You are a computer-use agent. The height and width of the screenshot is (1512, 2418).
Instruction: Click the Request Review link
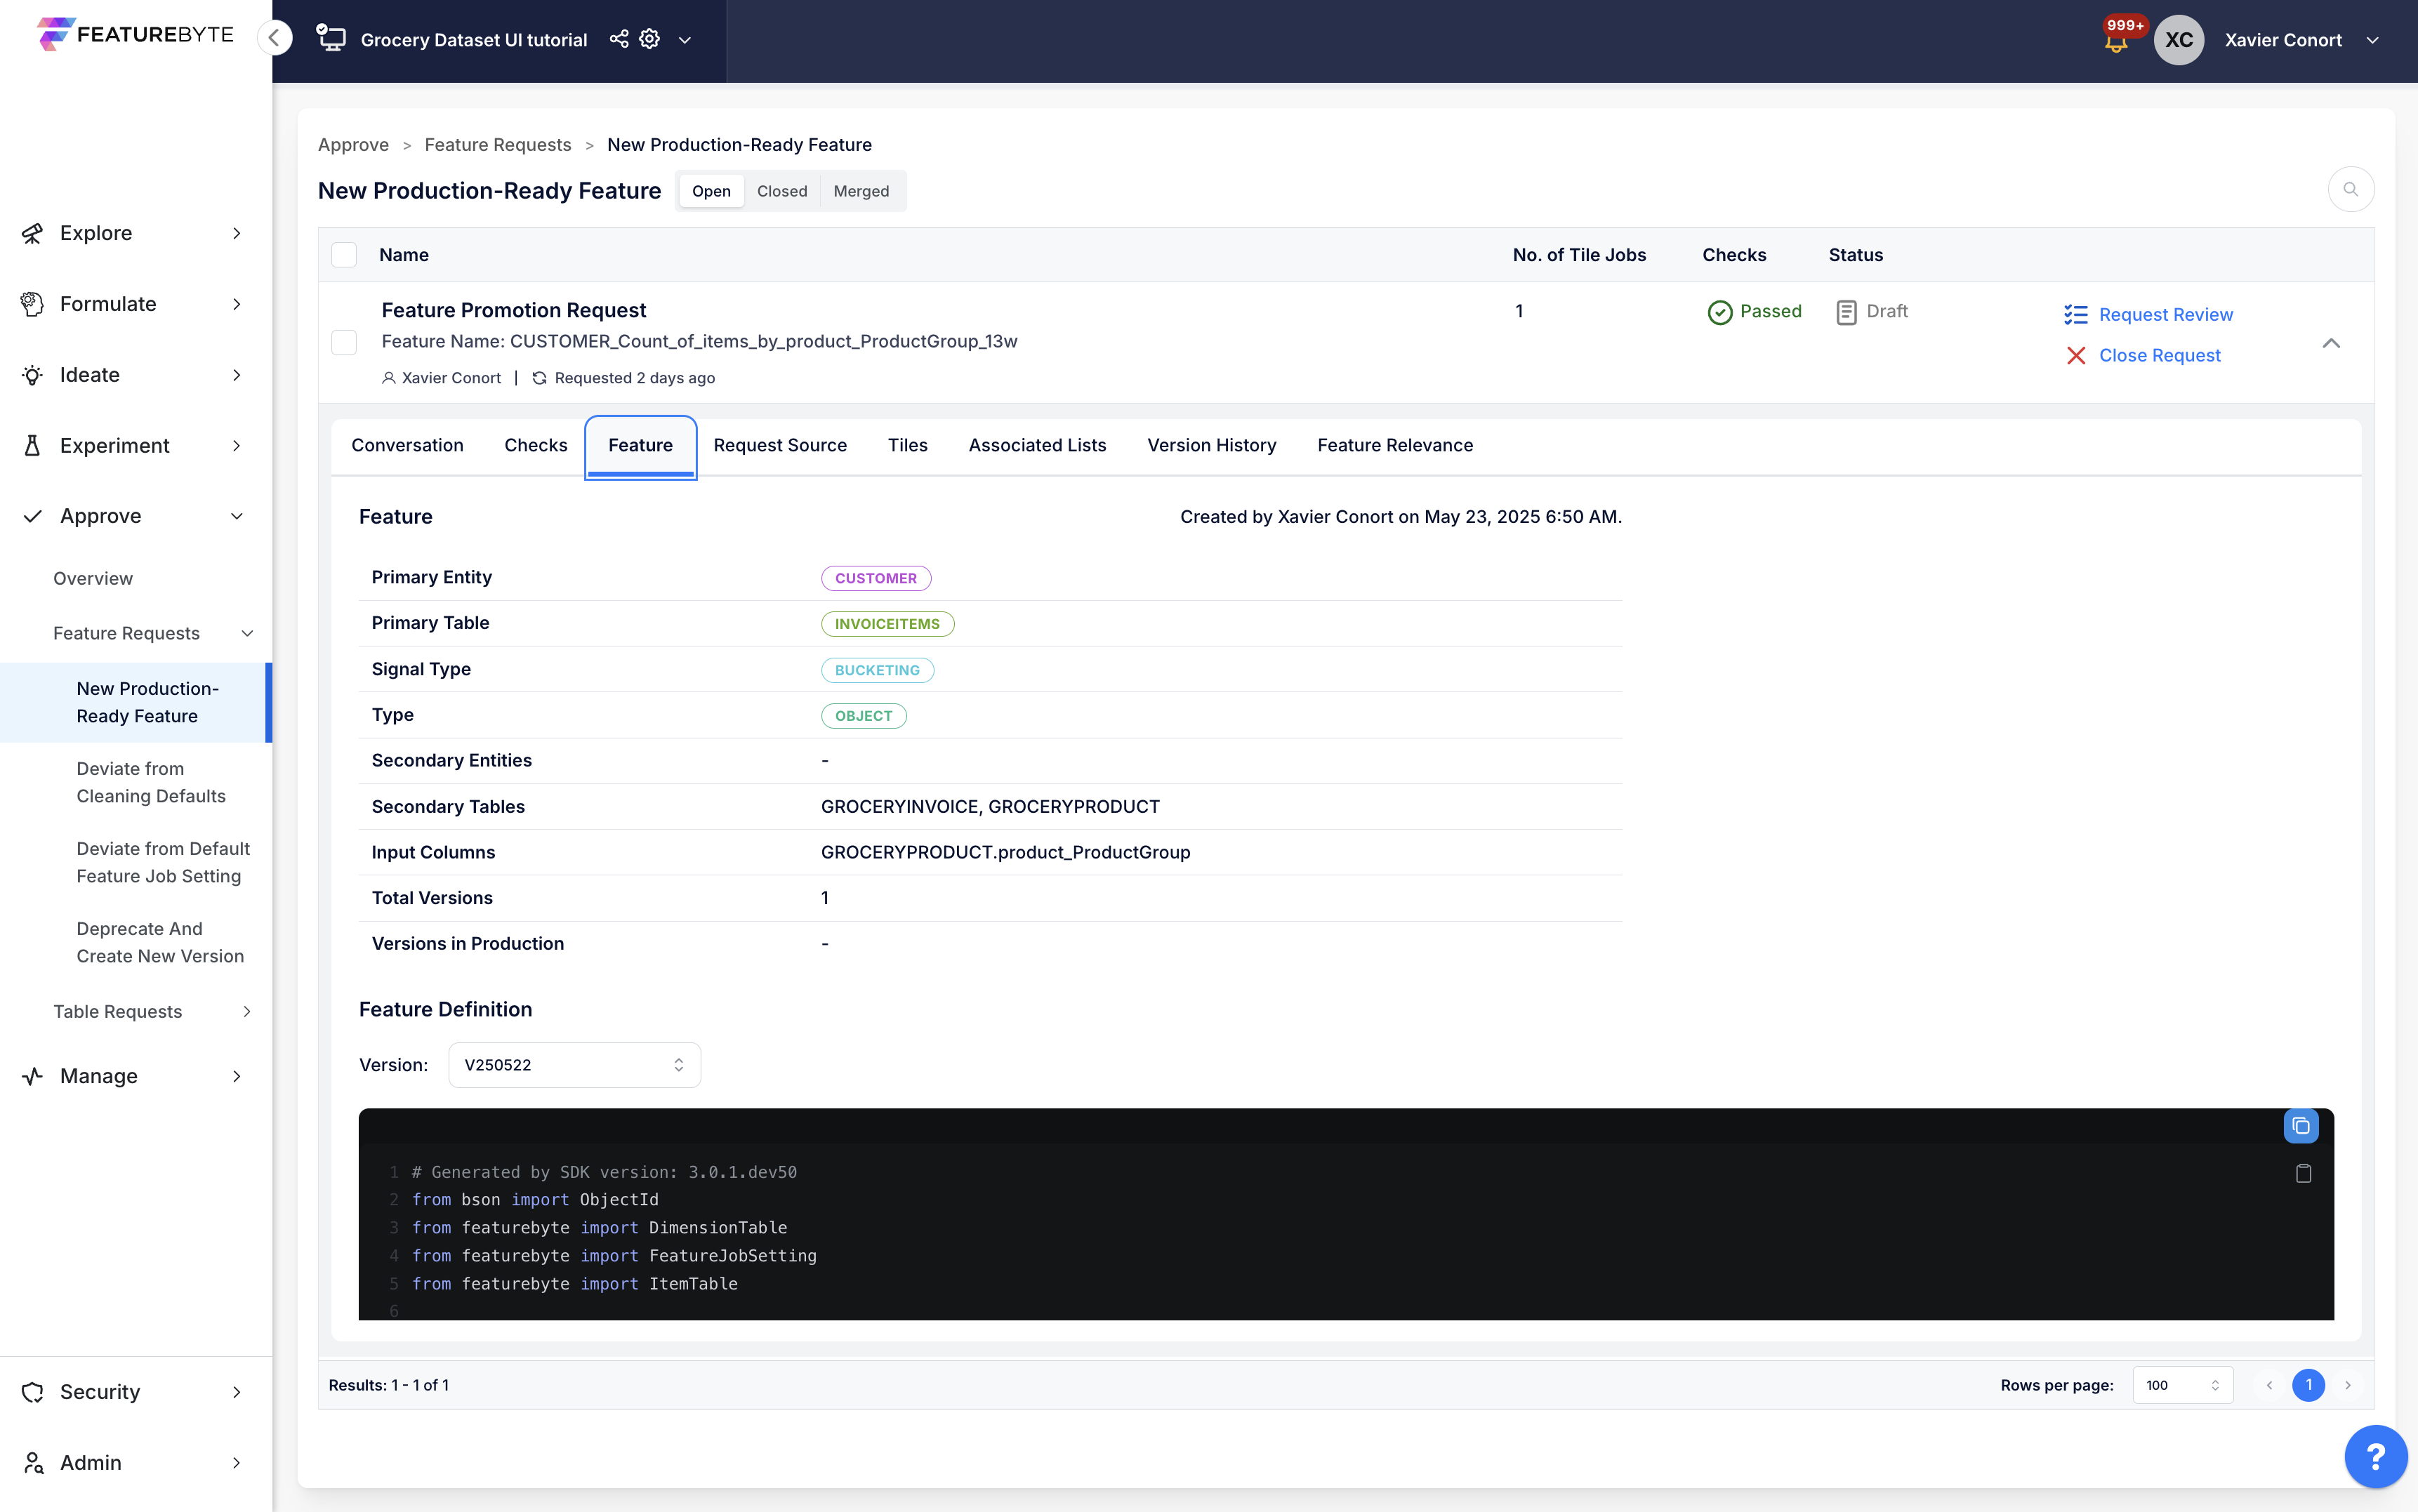click(2165, 315)
